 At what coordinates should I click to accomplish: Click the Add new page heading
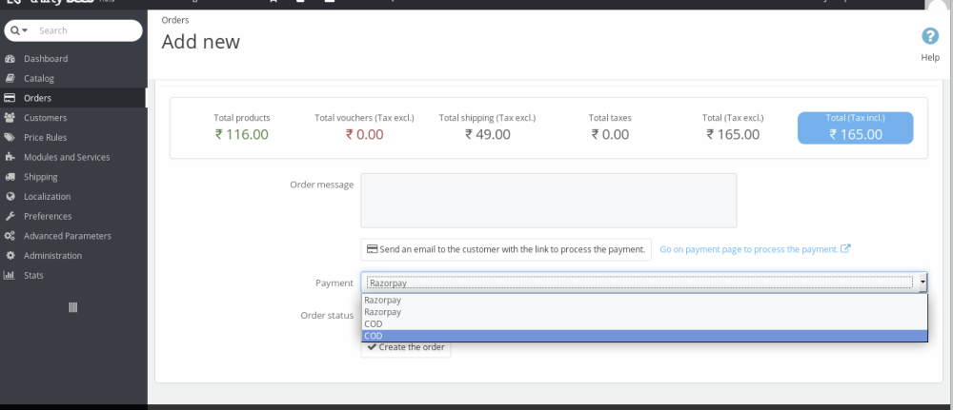200,42
